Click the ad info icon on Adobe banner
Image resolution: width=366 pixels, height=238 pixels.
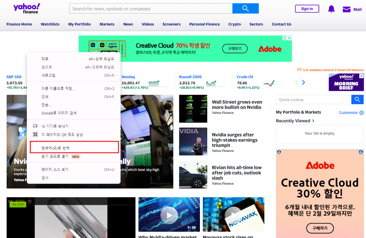click(285, 38)
